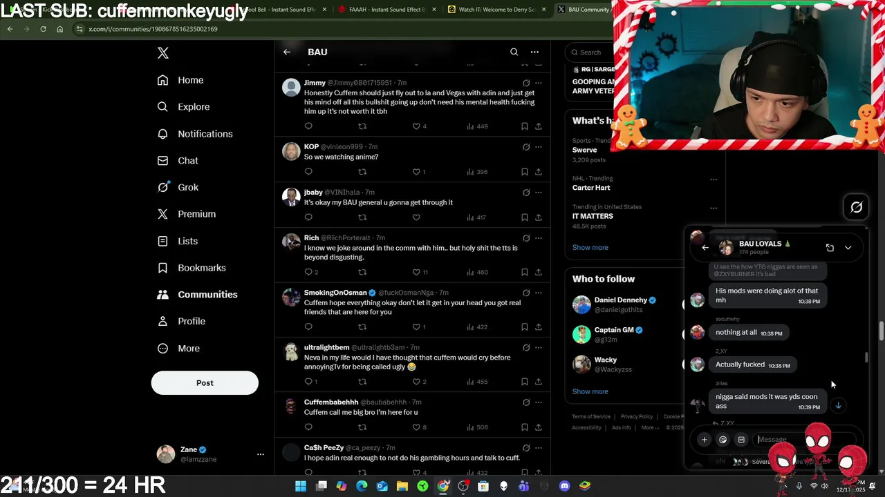Open Windows Start menu
This screenshot has width=885, height=497.
(x=301, y=486)
